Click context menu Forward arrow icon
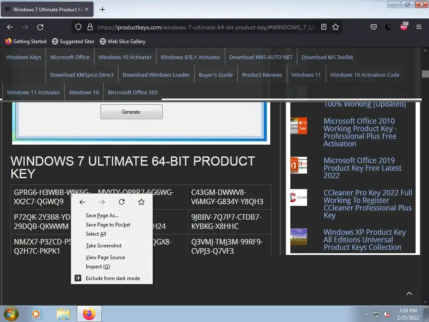 pos(102,202)
